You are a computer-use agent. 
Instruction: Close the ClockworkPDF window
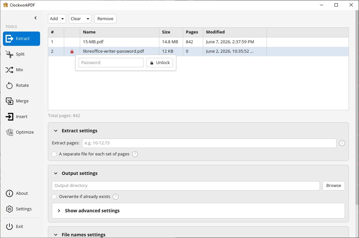(351, 5)
